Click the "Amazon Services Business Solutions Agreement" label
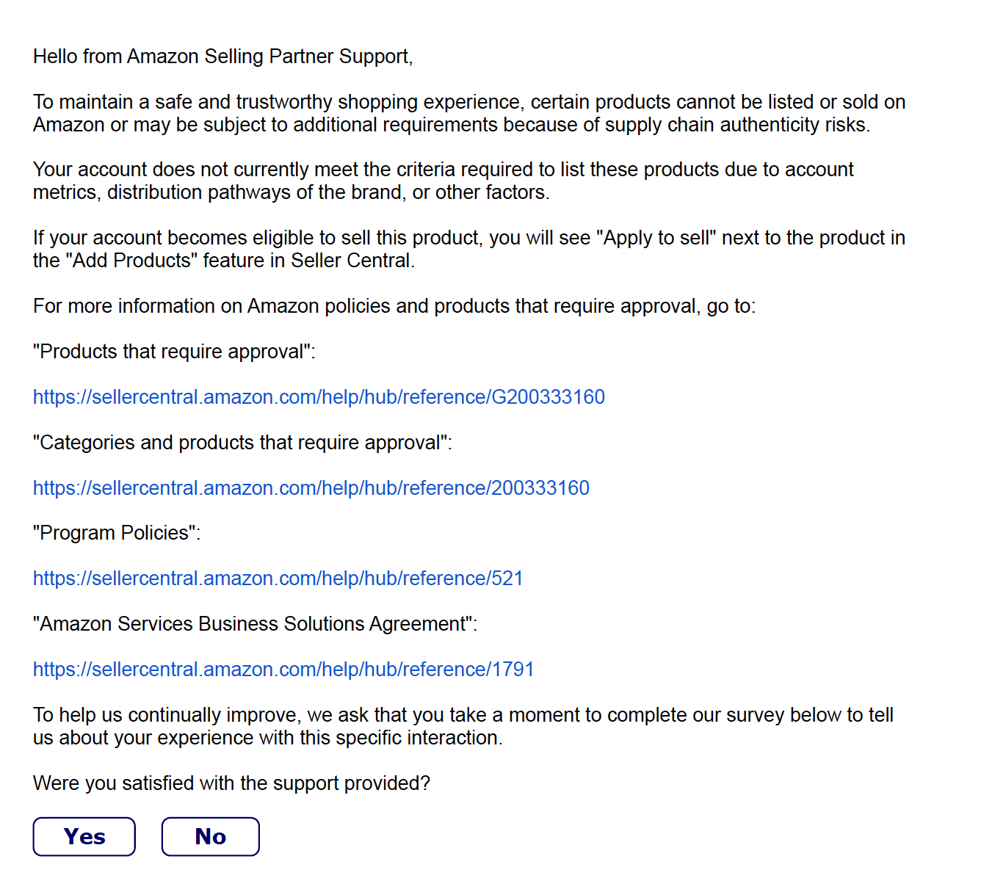 click(255, 624)
